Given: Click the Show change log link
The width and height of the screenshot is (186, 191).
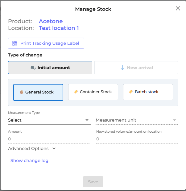Looking at the screenshot, I should (29, 160).
